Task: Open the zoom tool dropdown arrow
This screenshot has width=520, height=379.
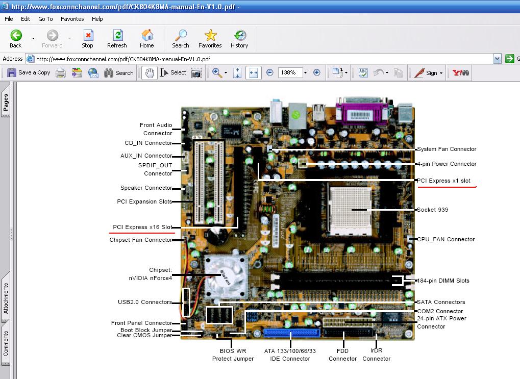Action: click(x=226, y=72)
